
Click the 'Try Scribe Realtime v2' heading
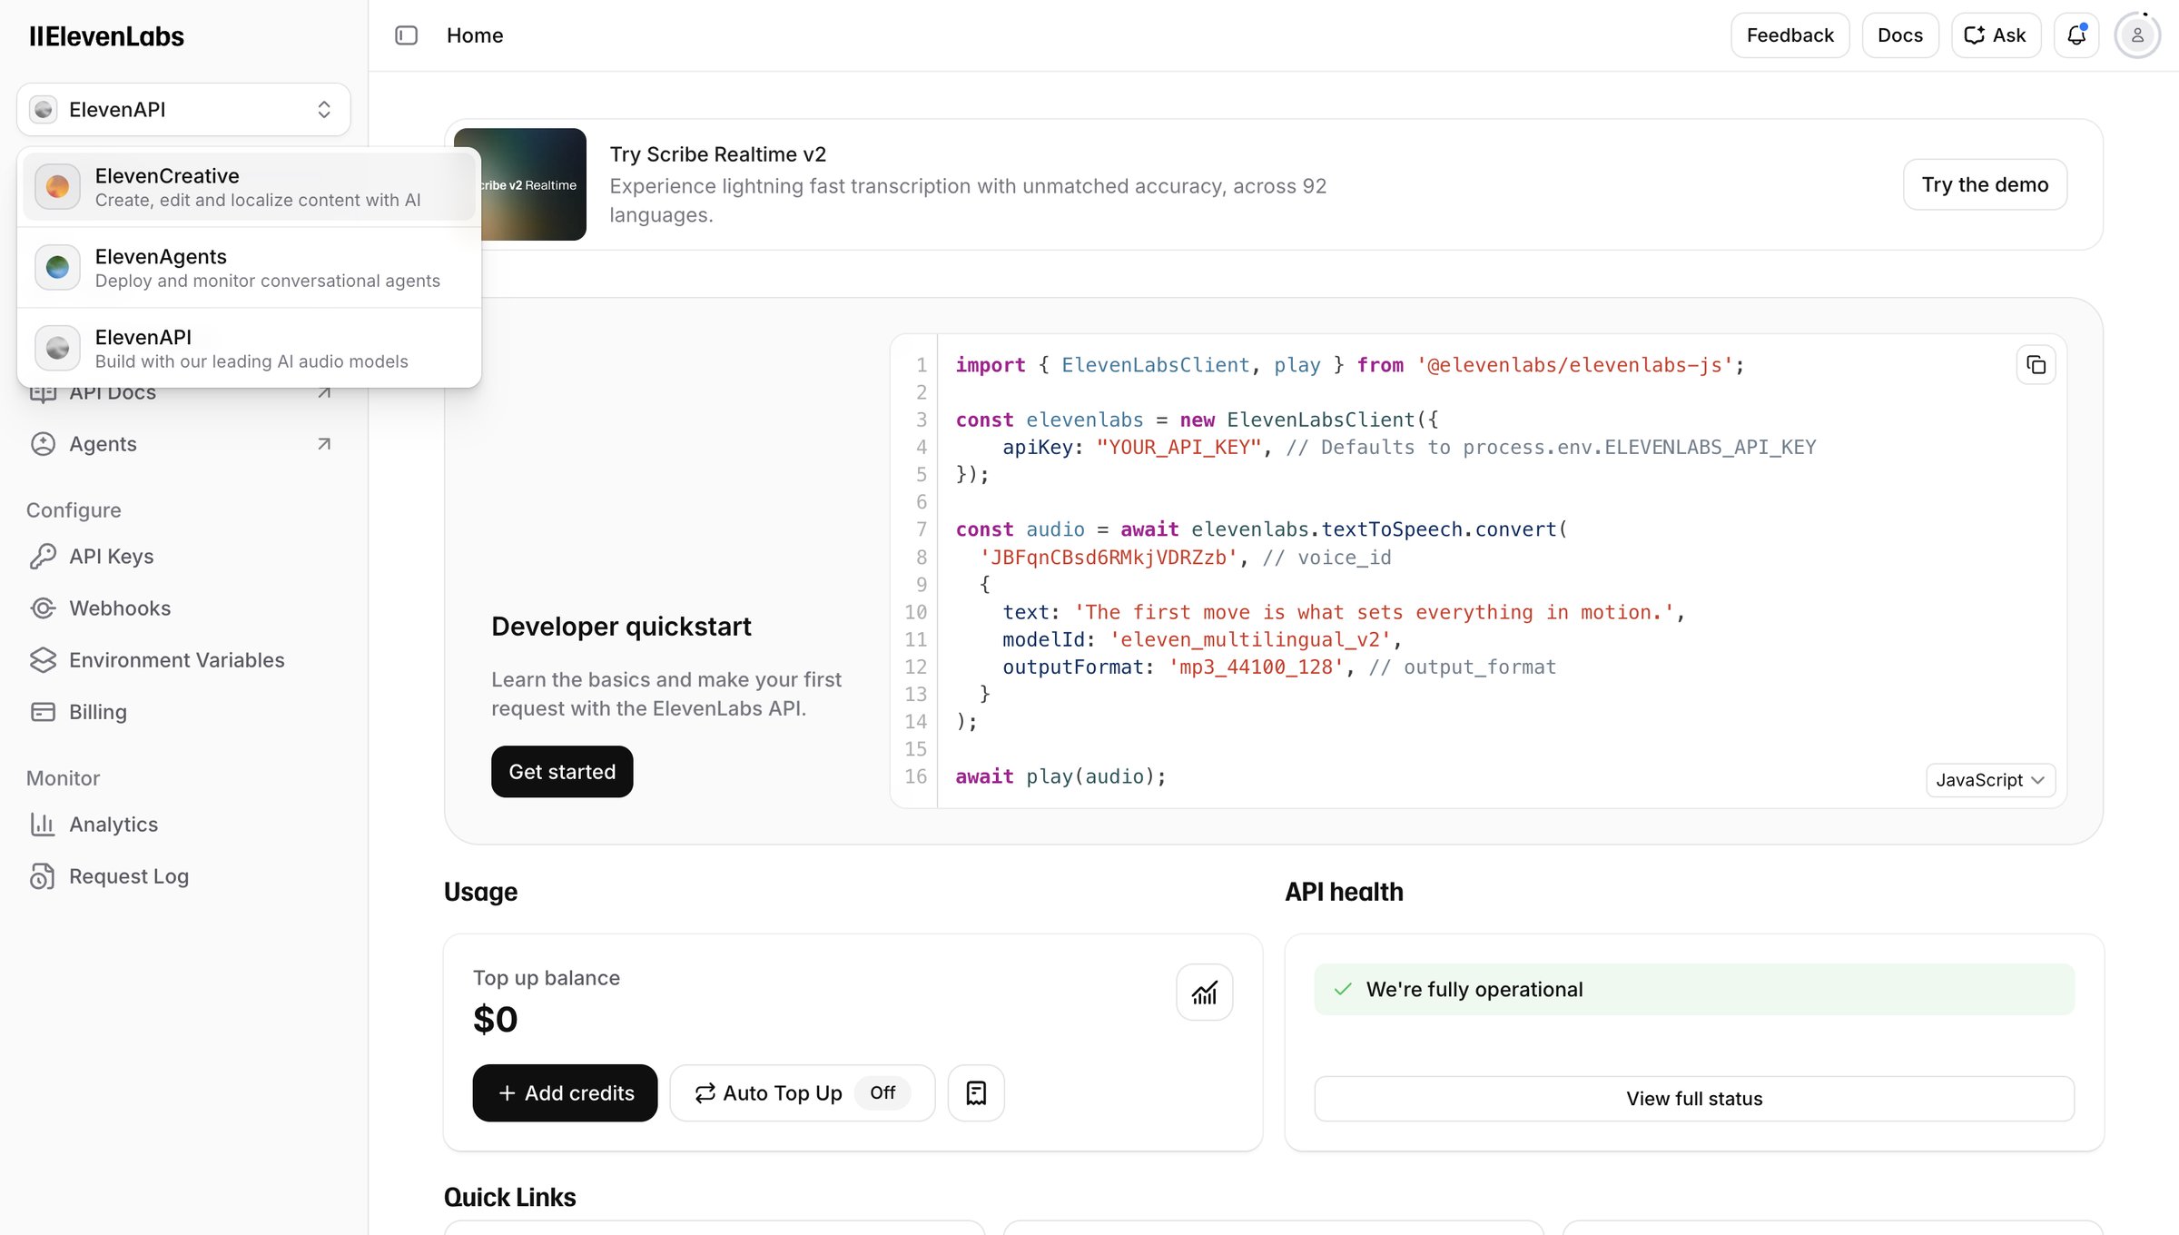[717, 154]
